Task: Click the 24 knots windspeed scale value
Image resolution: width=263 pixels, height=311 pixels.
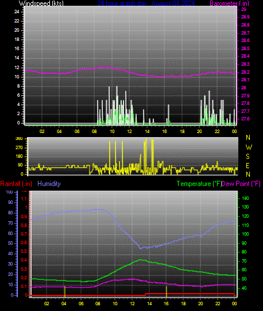Action: pos(17,12)
